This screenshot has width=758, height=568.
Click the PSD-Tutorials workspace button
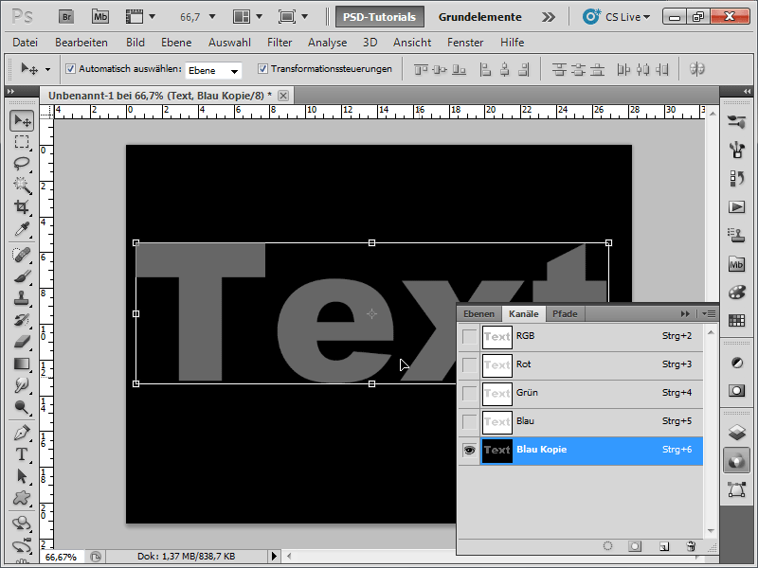[x=380, y=17]
